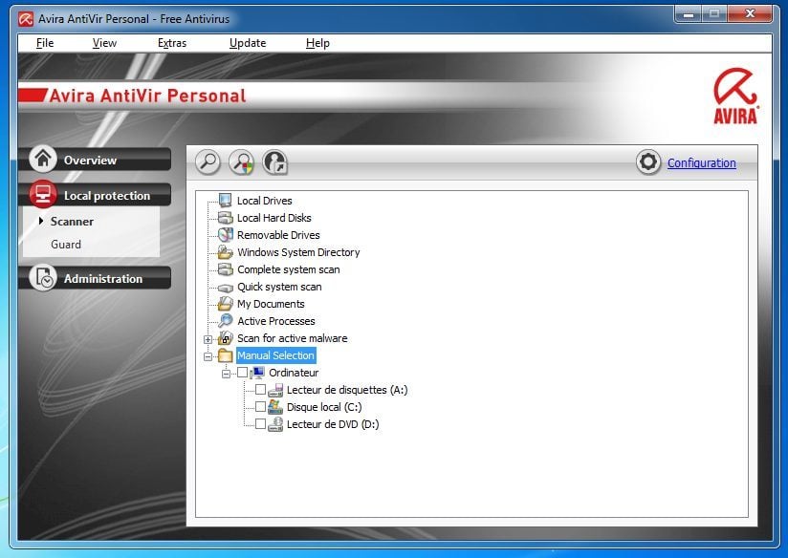Select Quick system scan profile

(279, 287)
